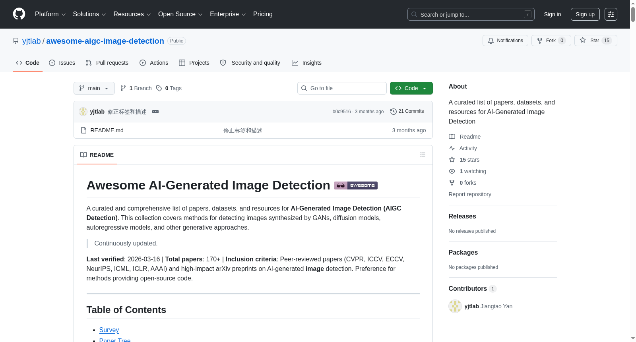Open the README.md file

tap(107, 130)
